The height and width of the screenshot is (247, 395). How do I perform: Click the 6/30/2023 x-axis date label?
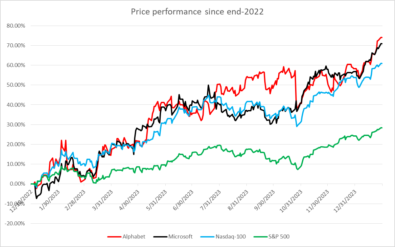tap(183, 197)
